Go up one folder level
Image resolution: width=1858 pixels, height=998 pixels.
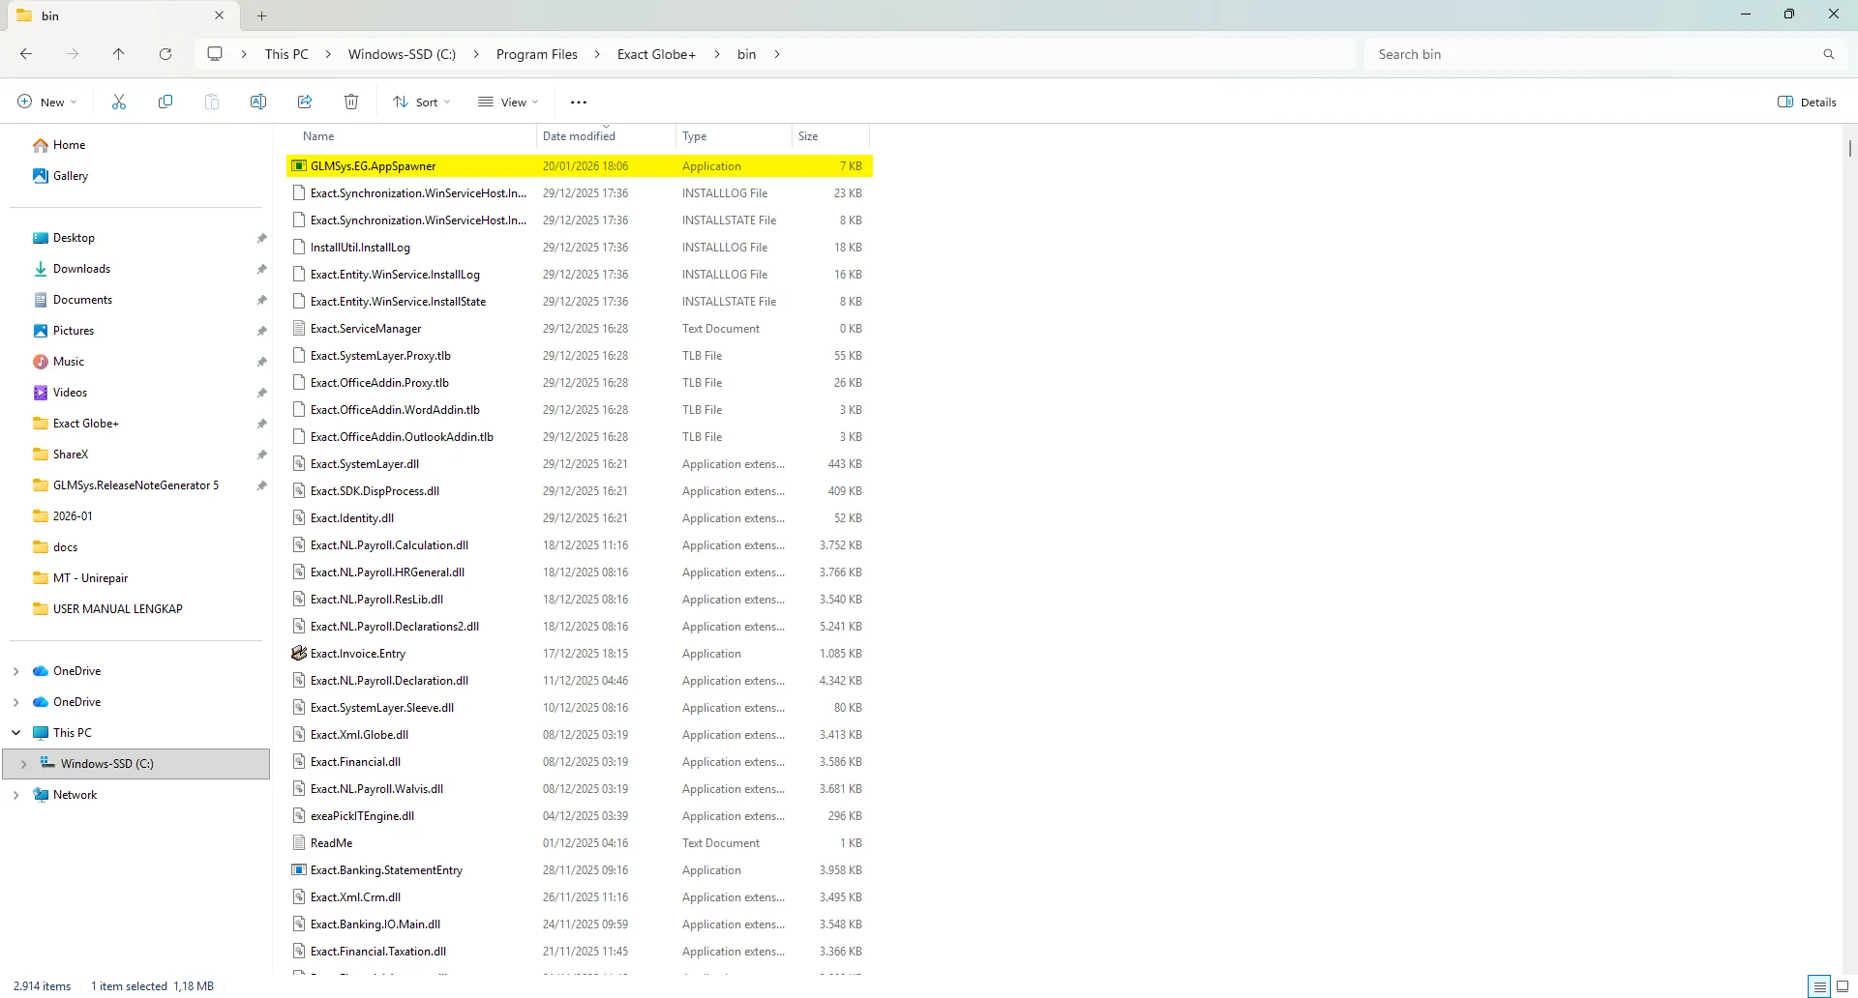[x=119, y=54]
